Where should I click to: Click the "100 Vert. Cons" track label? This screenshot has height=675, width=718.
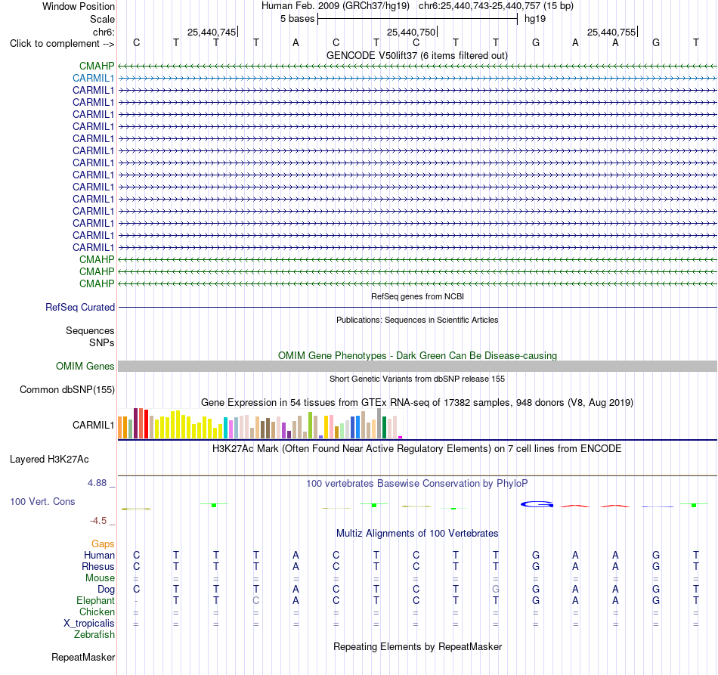[x=42, y=501]
